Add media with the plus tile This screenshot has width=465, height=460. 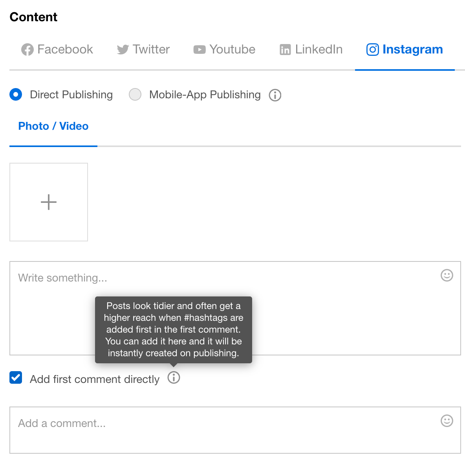tap(49, 202)
